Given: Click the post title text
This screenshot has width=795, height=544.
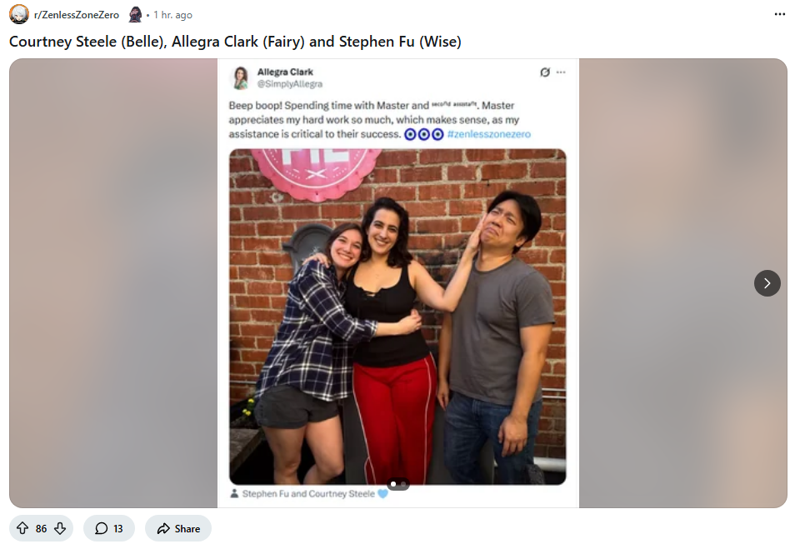Looking at the screenshot, I should point(235,42).
